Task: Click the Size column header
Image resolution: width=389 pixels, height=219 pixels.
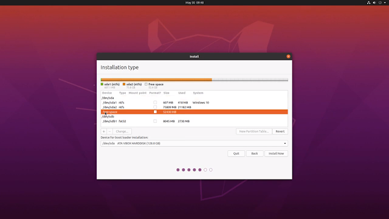Action: coord(166,93)
